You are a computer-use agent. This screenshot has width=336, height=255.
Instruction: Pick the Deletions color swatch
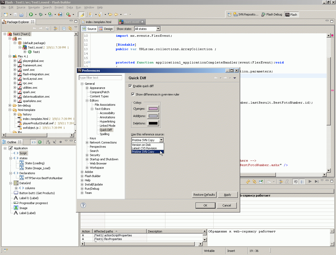153,123
